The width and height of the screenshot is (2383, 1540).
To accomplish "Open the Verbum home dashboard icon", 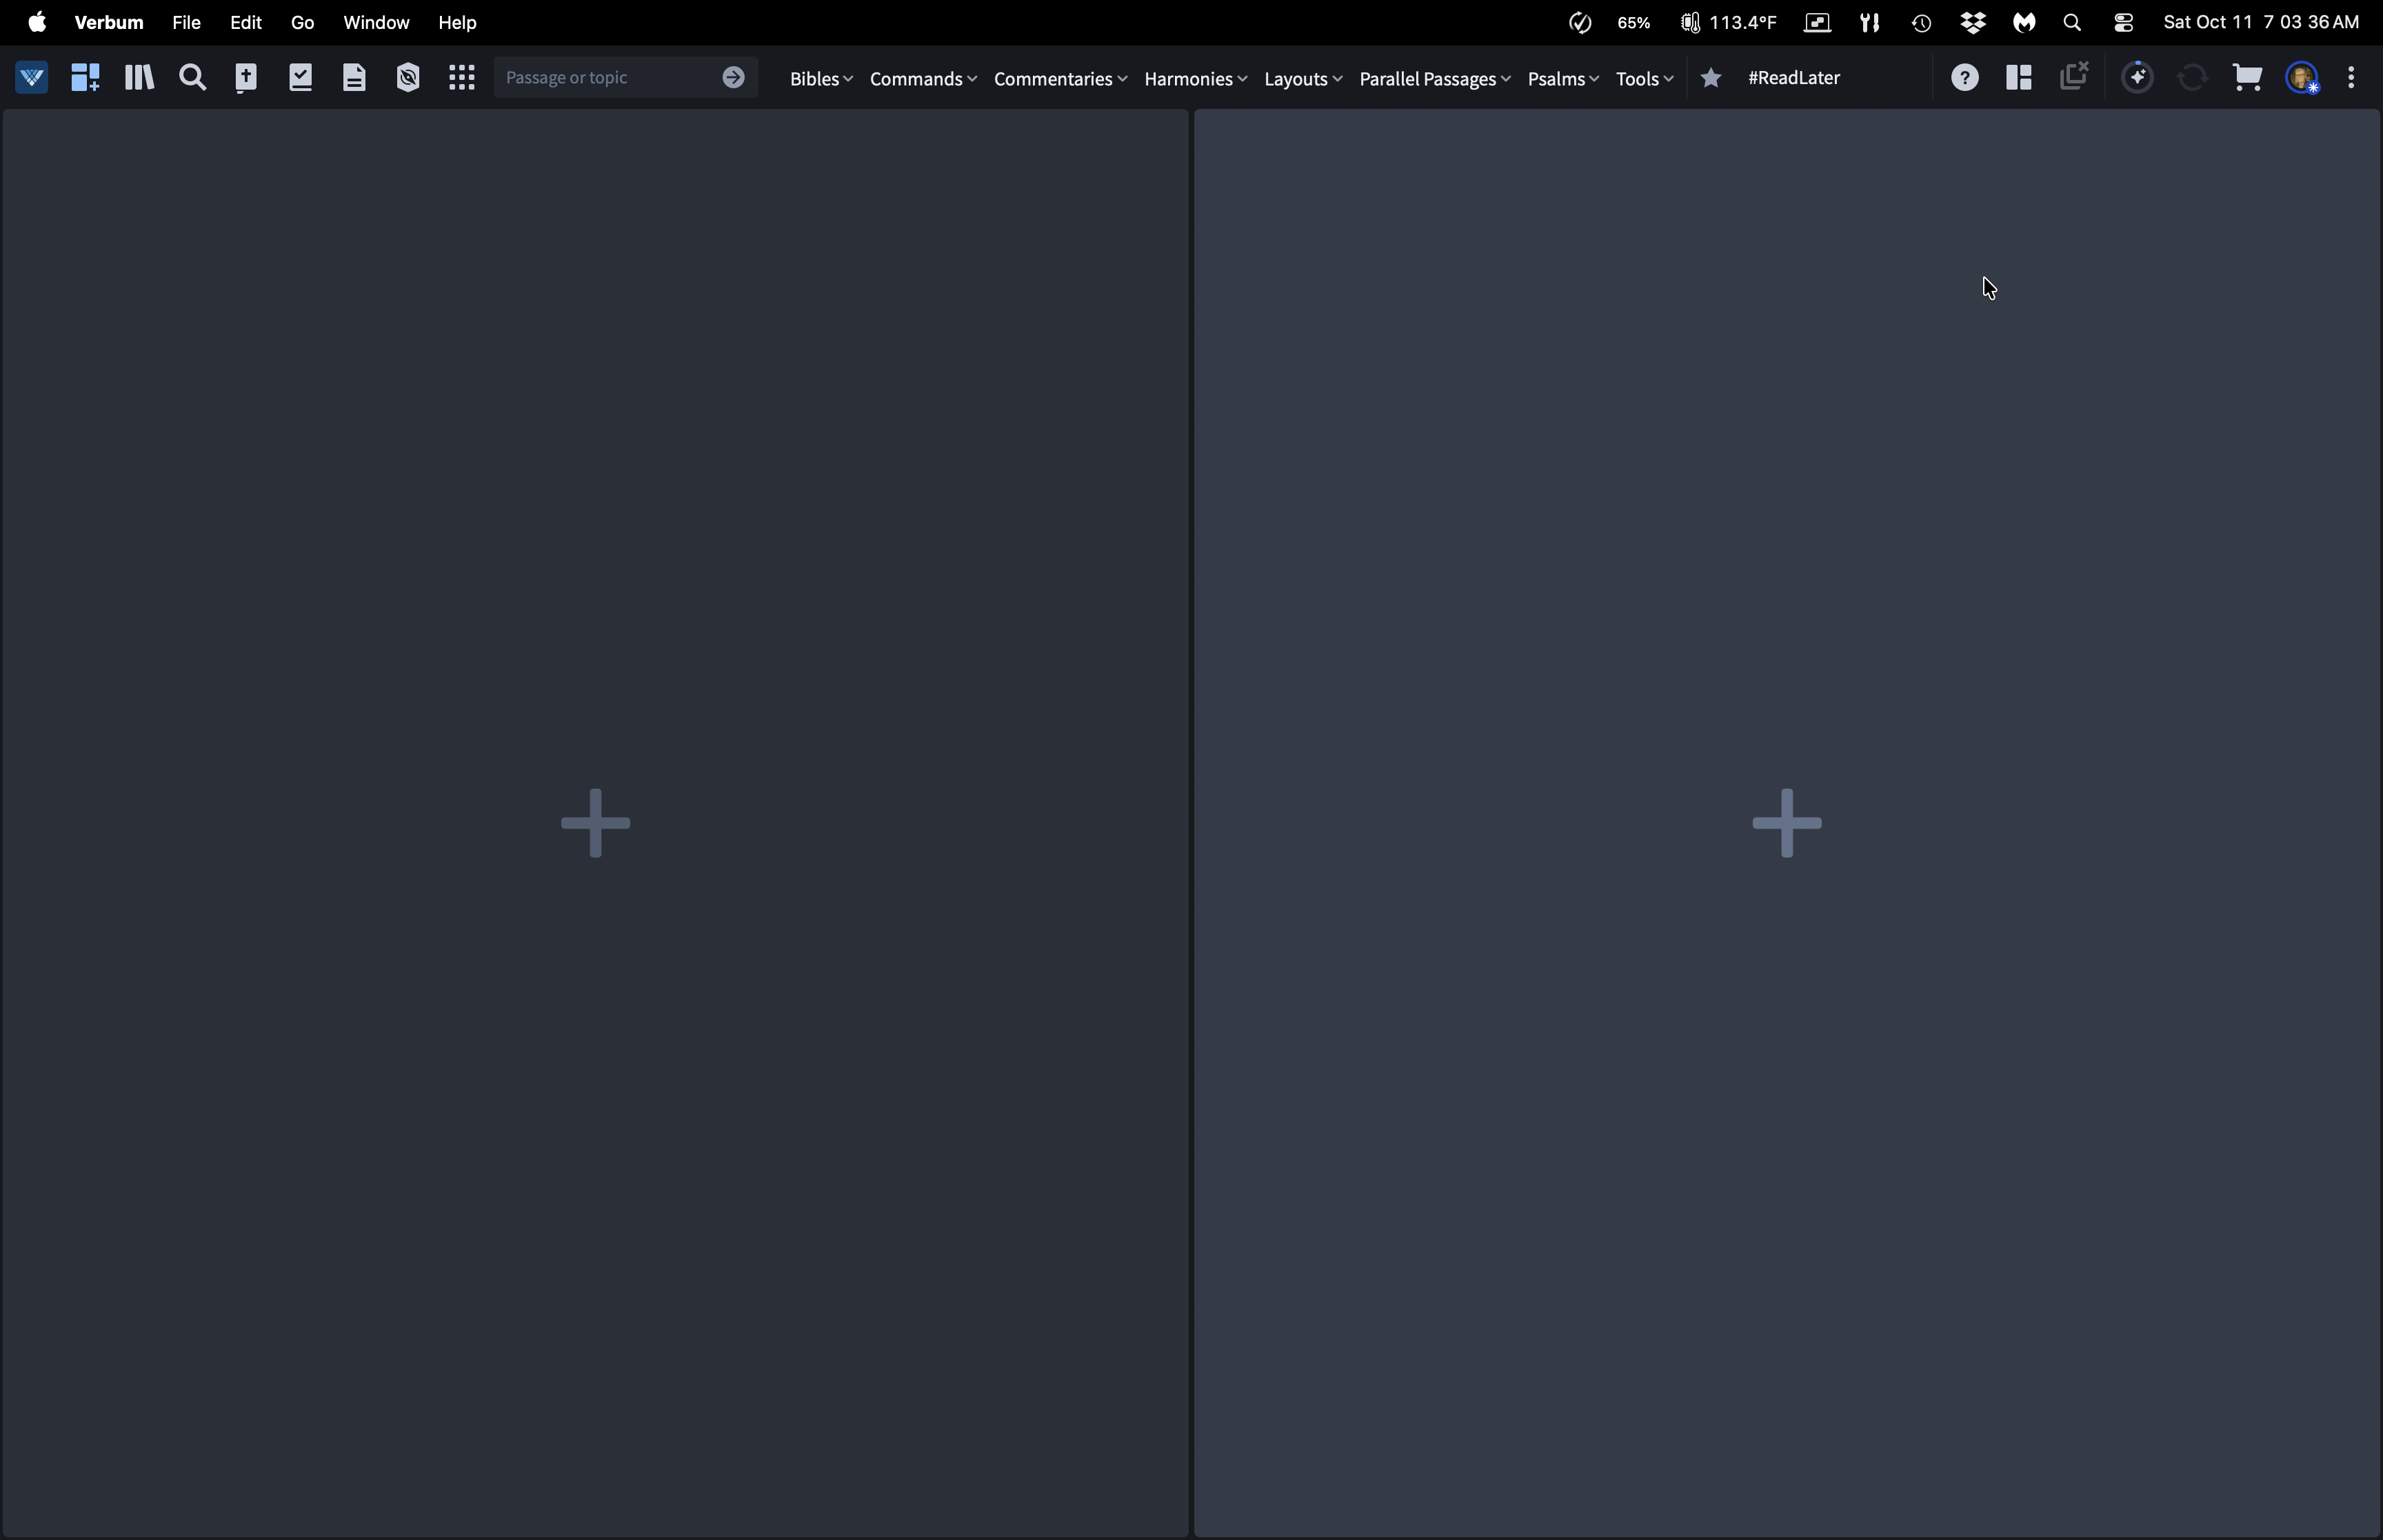I will pos(32,78).
